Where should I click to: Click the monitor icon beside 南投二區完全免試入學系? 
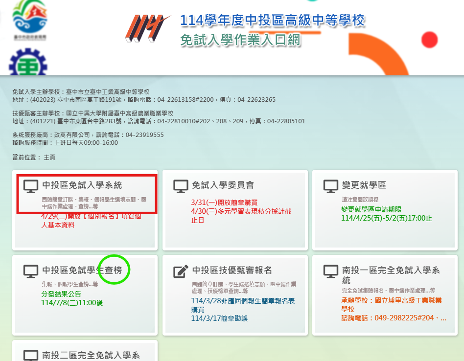31,356
